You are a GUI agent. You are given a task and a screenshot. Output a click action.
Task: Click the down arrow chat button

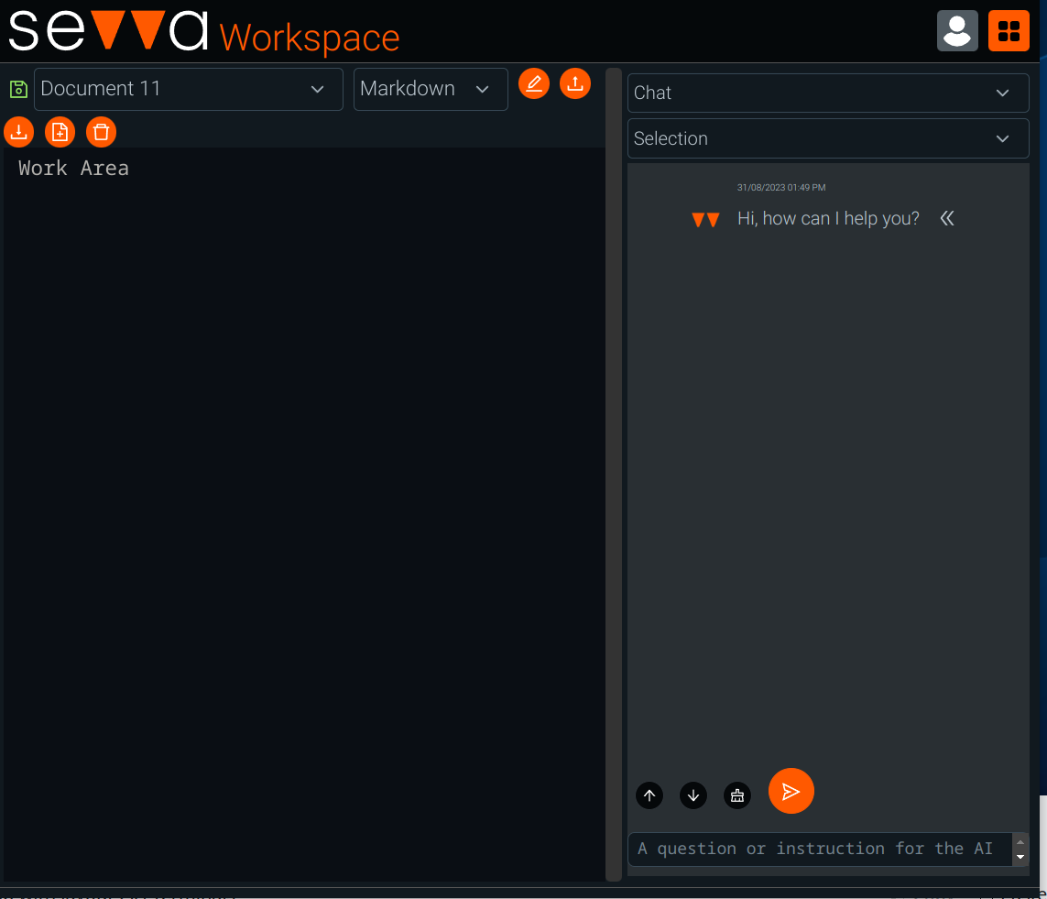693,795
